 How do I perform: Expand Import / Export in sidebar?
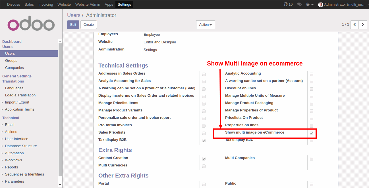click(17, 102)
